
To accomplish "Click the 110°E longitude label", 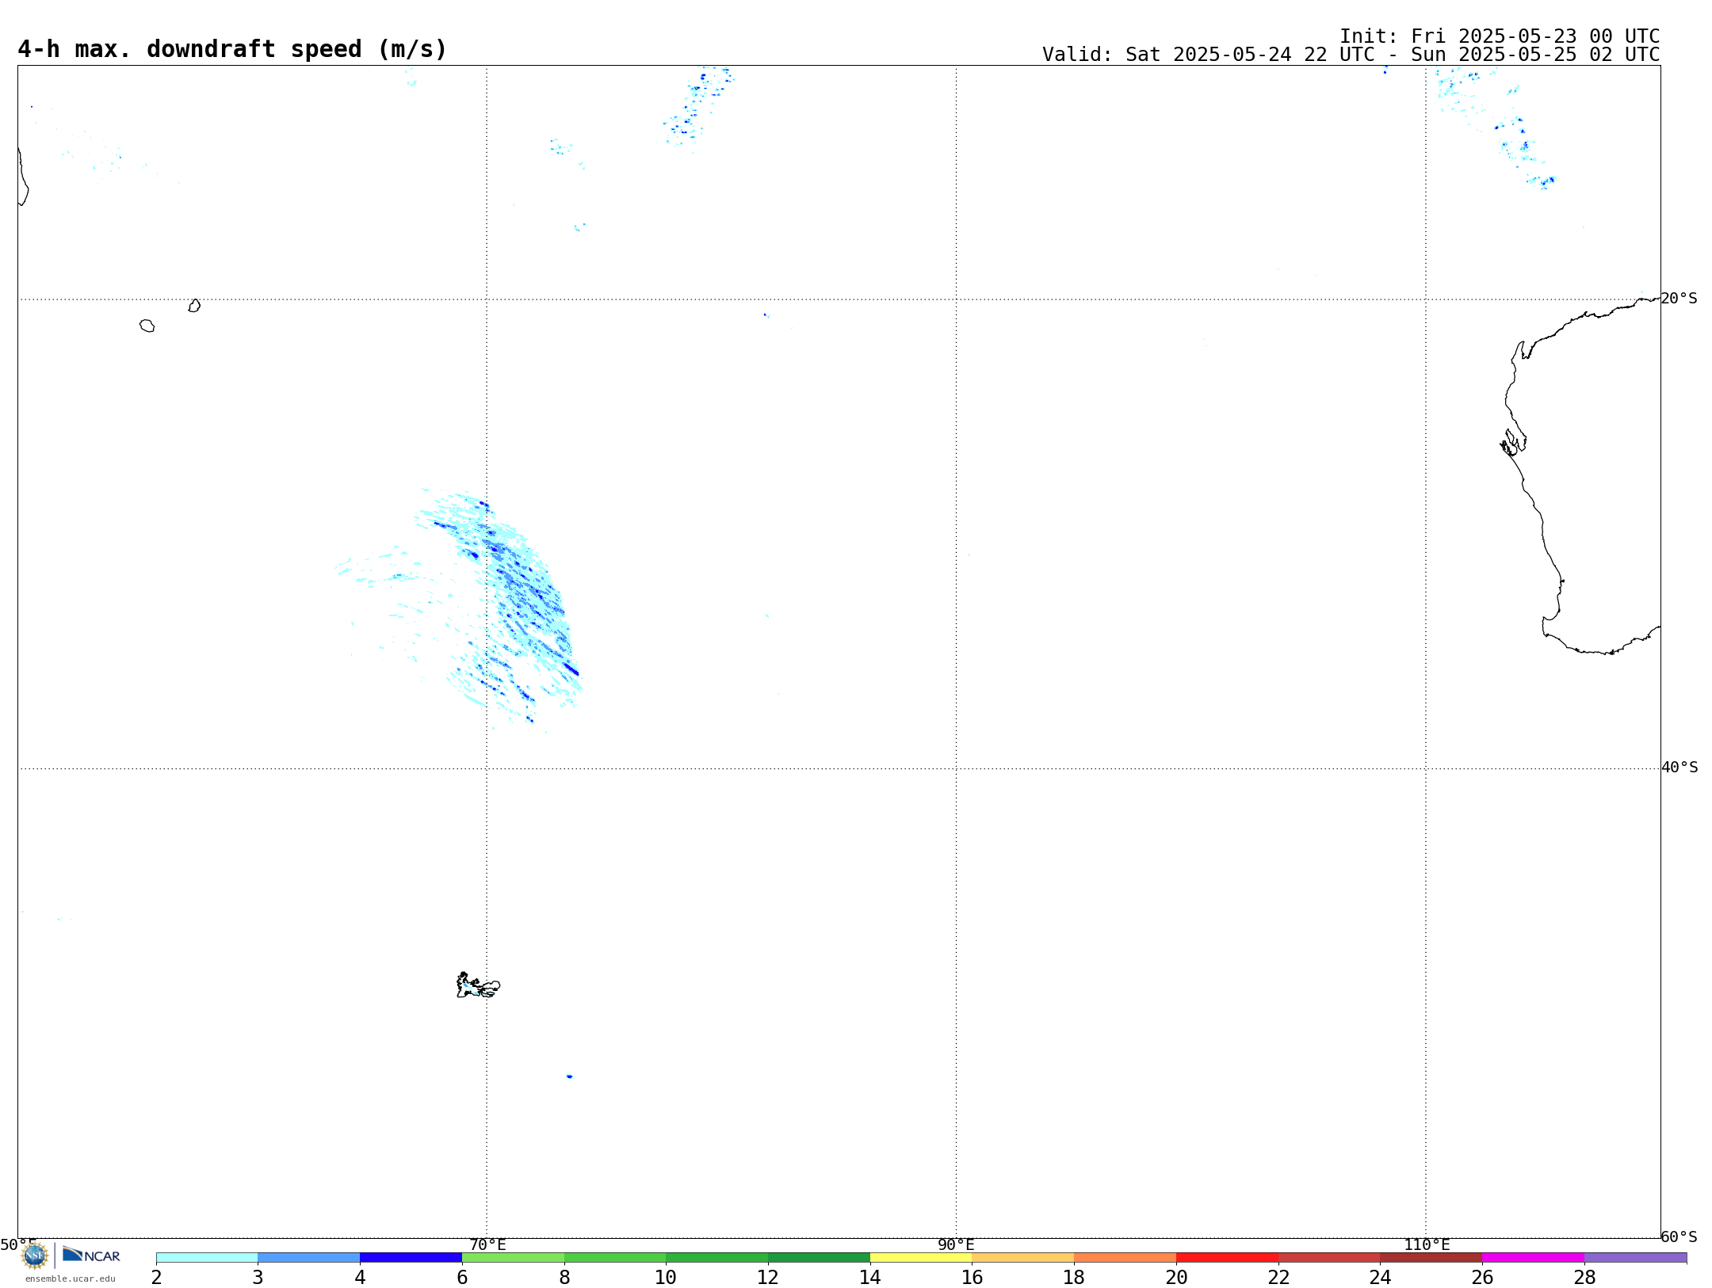I will pyautogui.click(x=1427, y=1245).
